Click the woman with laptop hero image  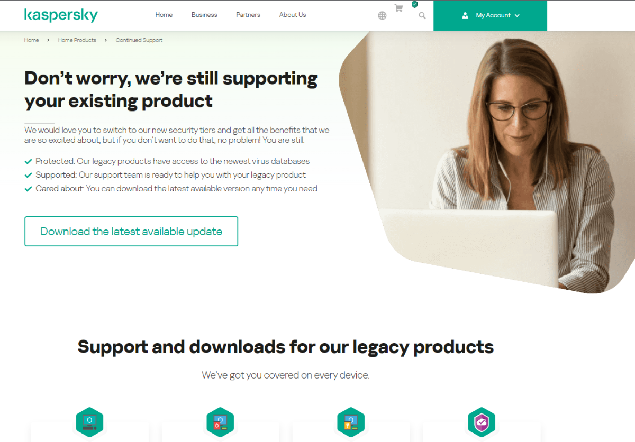(487, 162)
